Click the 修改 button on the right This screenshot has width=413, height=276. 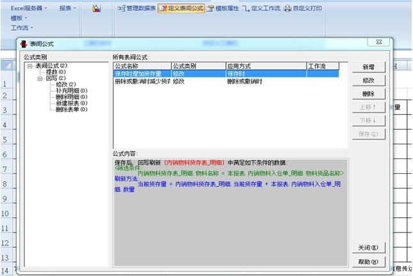click(x=368, y=80)
